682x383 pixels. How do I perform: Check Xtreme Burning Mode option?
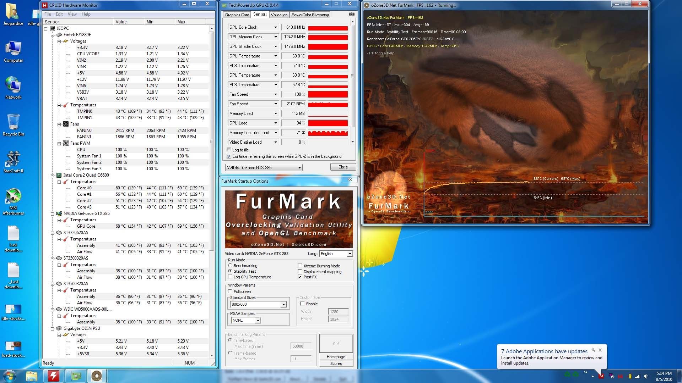coord(300,266)
